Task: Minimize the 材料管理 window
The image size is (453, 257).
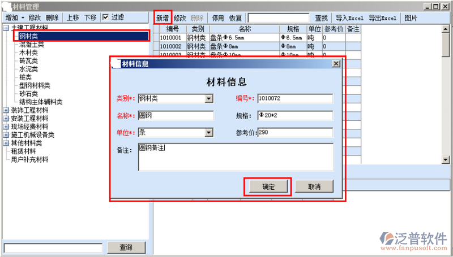Action: click(x=429, y=6)
